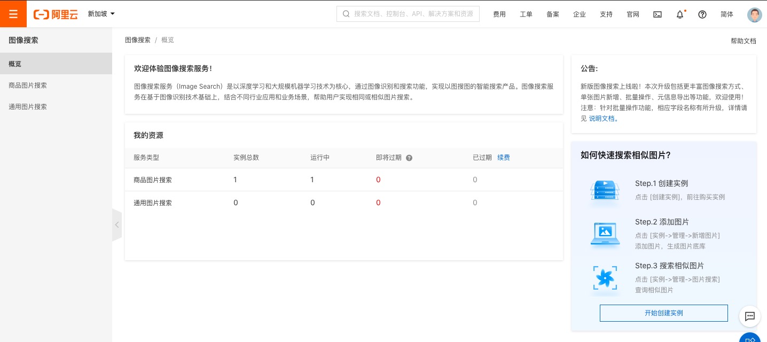Click the 图像搜索 breadcrumb link
The height and width of the screenshot is (342, 767).
[x=138, y=40]
